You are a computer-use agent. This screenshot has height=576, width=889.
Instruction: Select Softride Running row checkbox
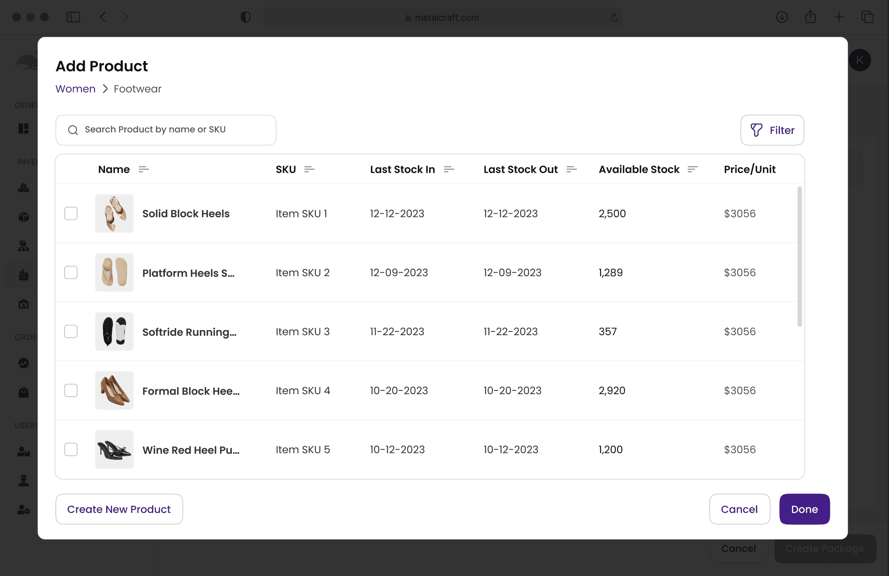click(71, 331)
